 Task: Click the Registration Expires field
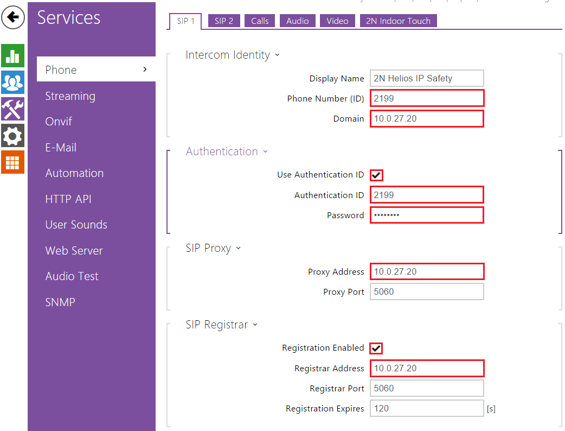tap(427, 408)
